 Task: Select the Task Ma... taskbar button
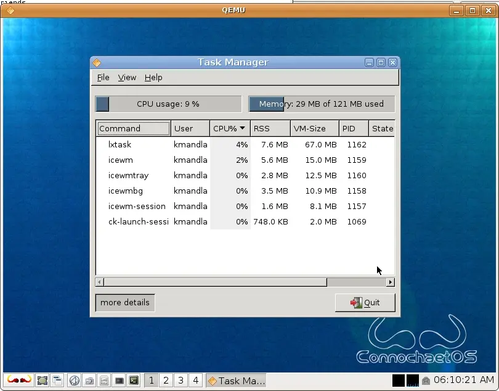[236, 381]
